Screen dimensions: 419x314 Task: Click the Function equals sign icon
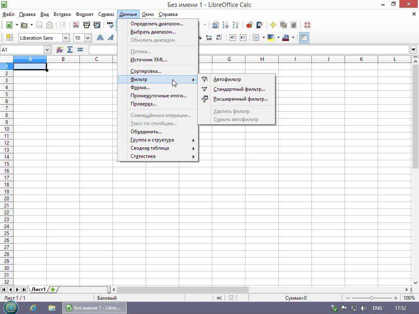coord(80,49)
